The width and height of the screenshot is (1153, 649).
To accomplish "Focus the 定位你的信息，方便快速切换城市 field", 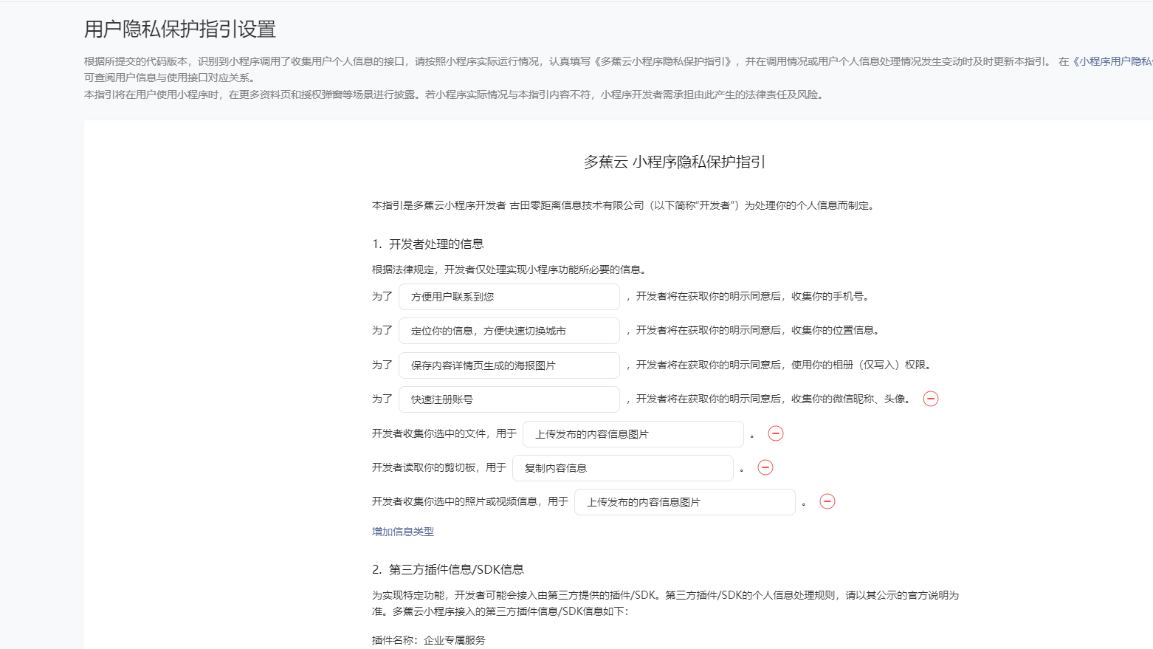I will [509, 331].
